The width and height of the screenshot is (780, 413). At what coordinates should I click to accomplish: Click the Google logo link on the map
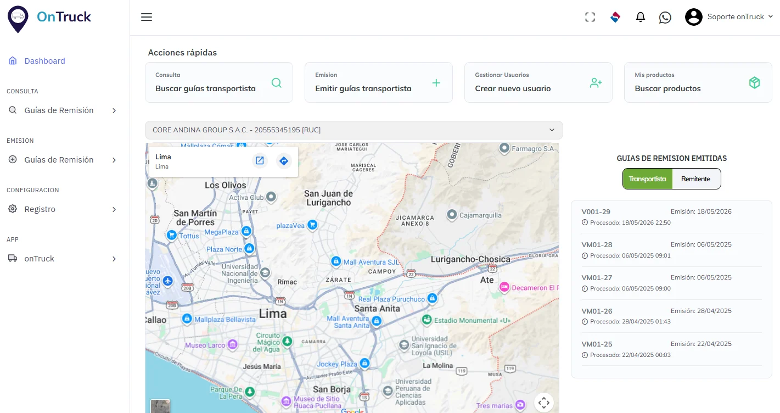click(x=352, y=411)
